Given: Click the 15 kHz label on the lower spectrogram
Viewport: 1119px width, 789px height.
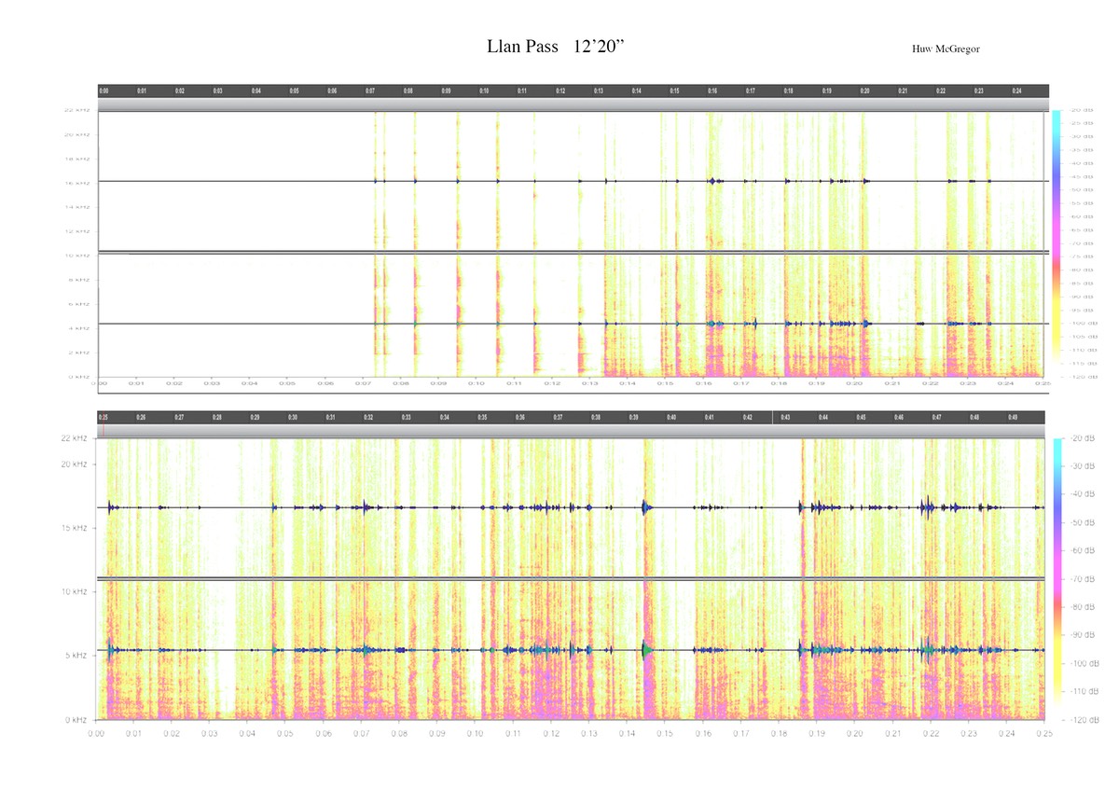Looking at the screenshot, I should (x=75, y=528).
